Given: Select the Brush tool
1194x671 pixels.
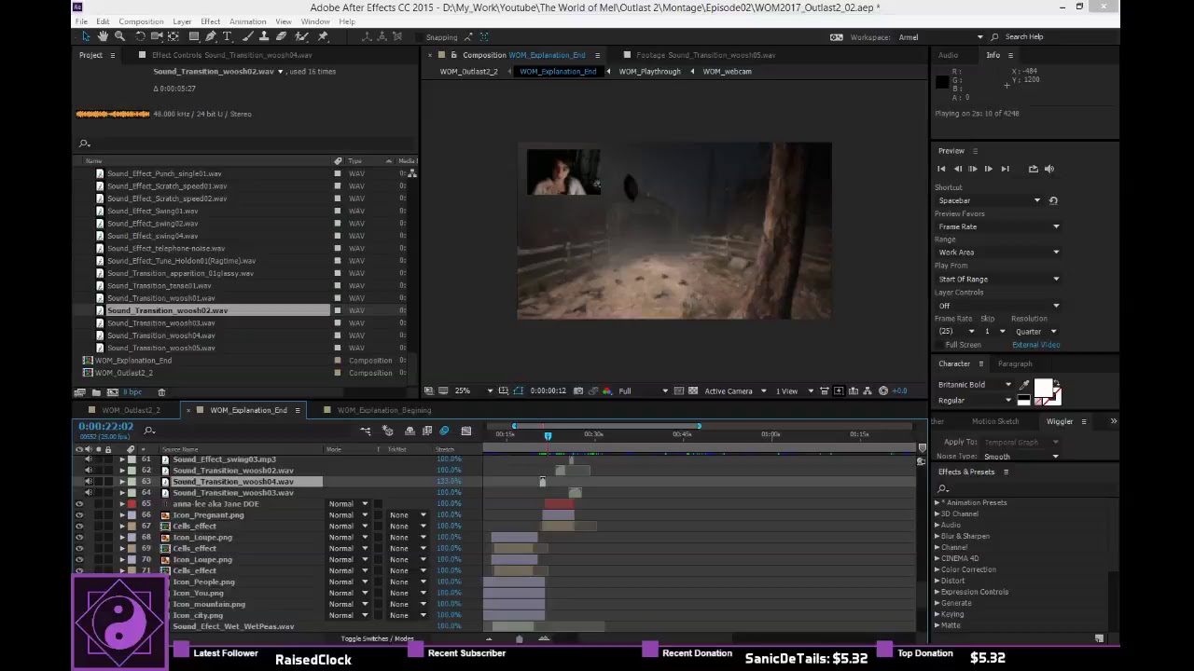Looking at the screenshot, I should coord(249,36).
